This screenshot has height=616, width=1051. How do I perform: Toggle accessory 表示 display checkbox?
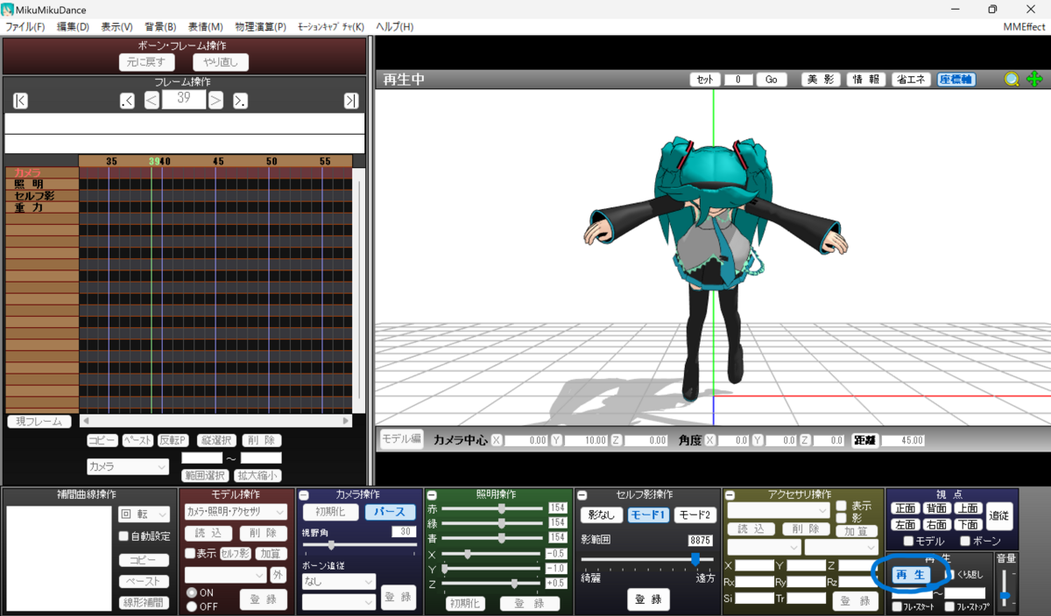841,506
